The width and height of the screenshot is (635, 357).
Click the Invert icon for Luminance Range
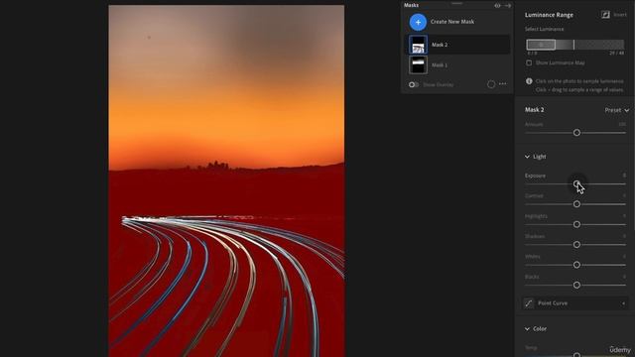605,15
